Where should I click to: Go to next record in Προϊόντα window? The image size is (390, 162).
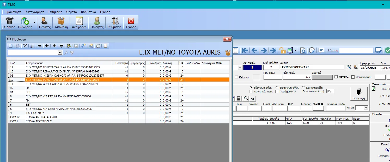tap(54, 46)
